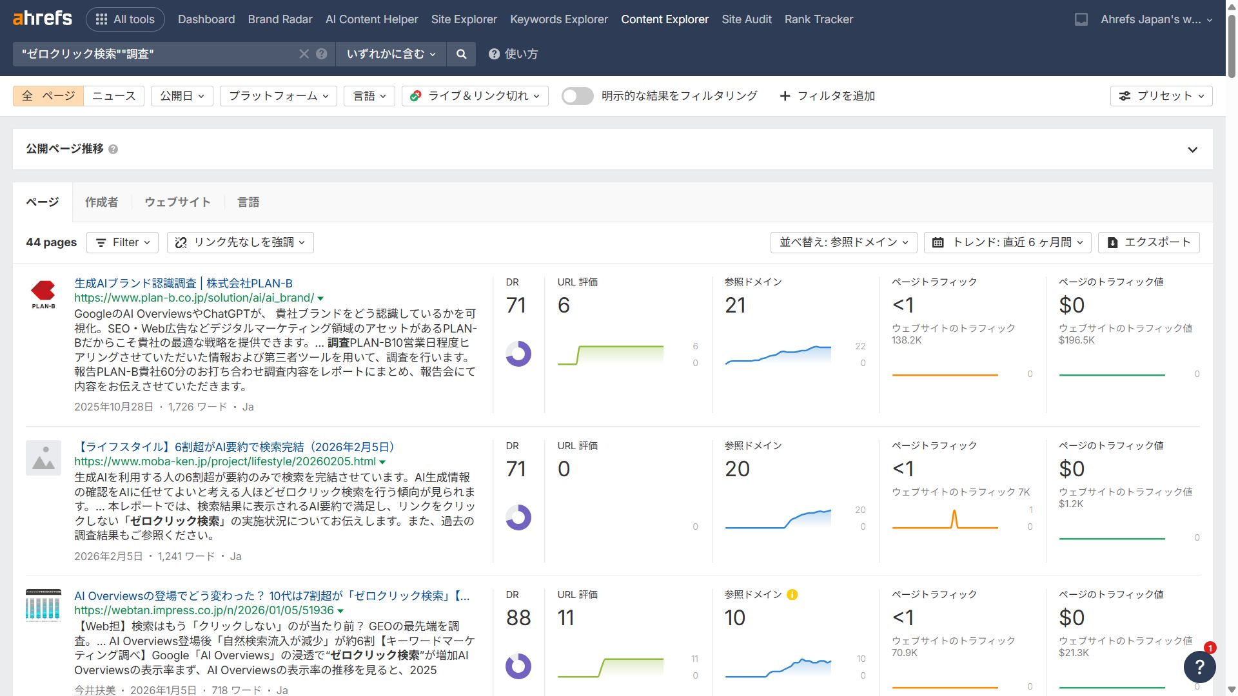Open Keywords Explorer
The width and height of the screenshot is (1238, 696).
point(559,19)
